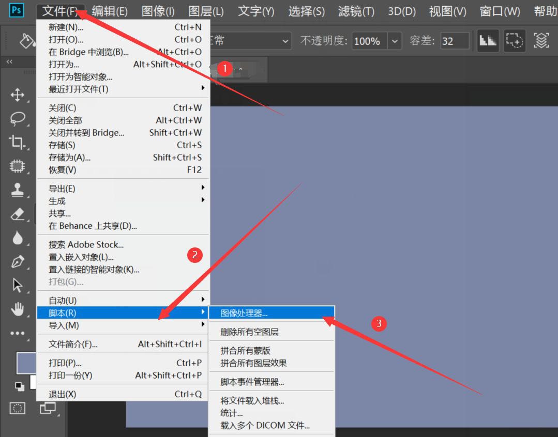Click 图像处理器... in submenu
This screenshot has width=558, height=437.
tap(272, 313)
